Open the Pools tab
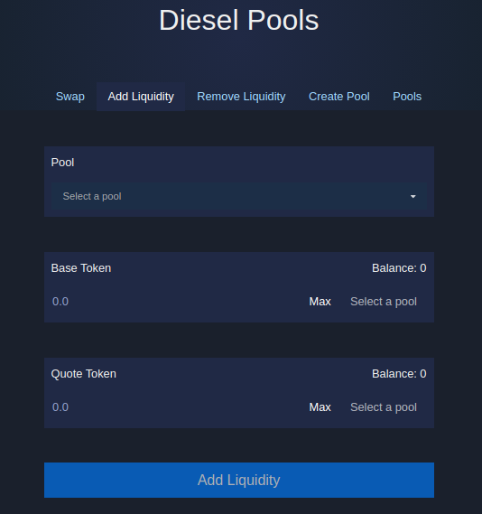The image size is (482, 514). point(407,97)
